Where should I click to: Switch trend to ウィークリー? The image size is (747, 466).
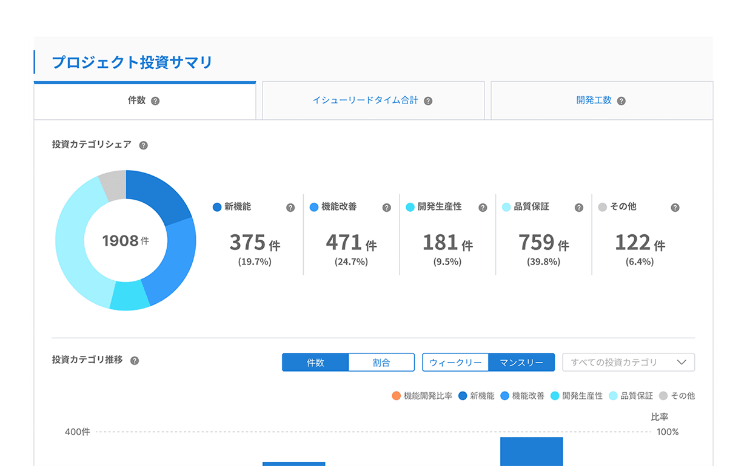click(455, 363)
